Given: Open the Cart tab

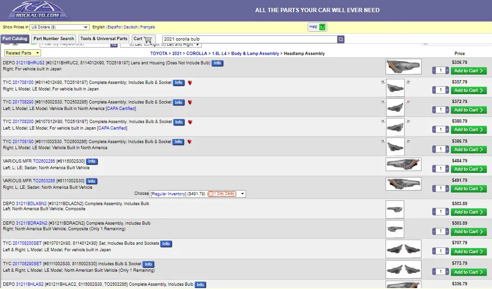Looking at the screenshot, I should click(x=143, y=39).
